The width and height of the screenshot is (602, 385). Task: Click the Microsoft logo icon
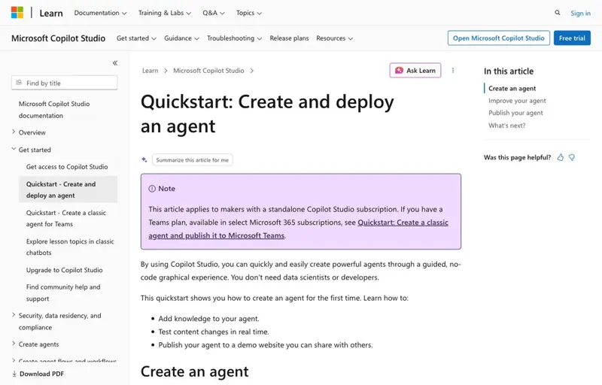point(17,12)
